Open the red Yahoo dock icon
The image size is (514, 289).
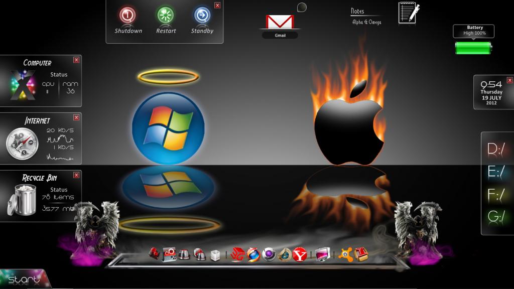coord(300,254)
